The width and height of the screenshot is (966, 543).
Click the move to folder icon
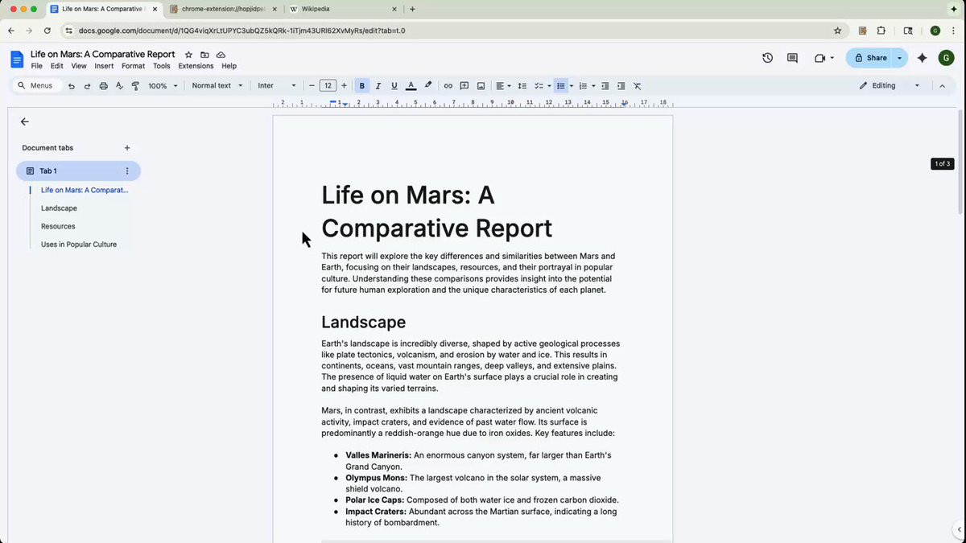click(204, 55)
